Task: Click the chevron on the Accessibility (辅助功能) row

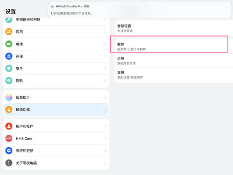Action: (105, 110)
